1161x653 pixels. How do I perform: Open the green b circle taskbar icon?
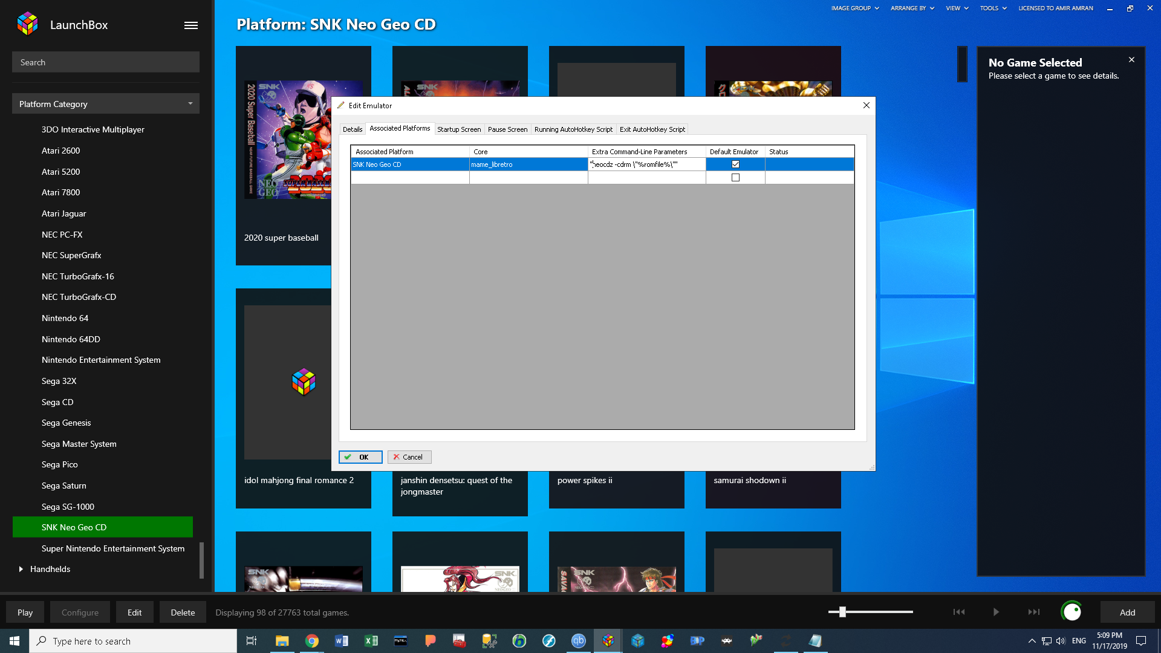[x=519, y=641]
